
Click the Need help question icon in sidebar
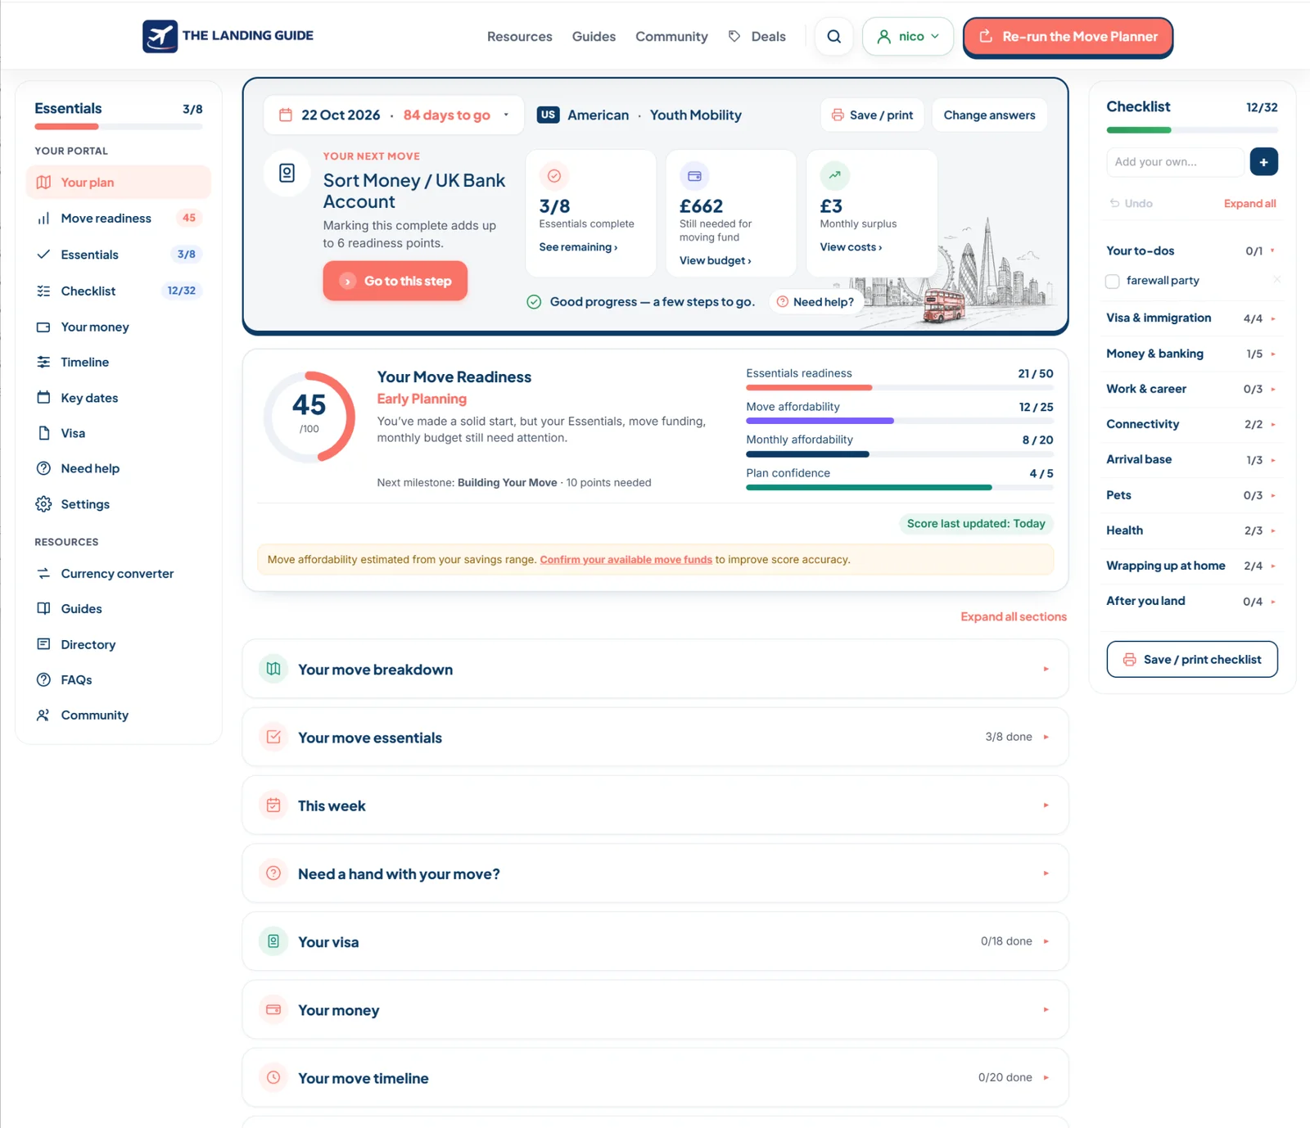coord(43,468)
